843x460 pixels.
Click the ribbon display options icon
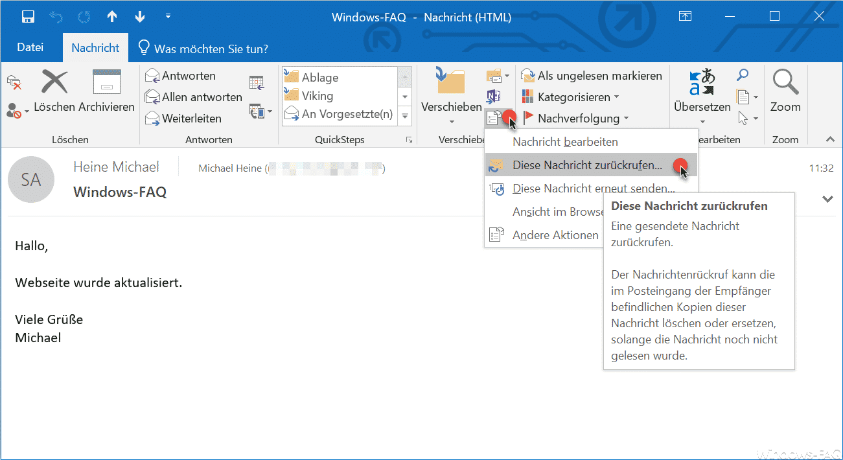click(x=686, y=17)
